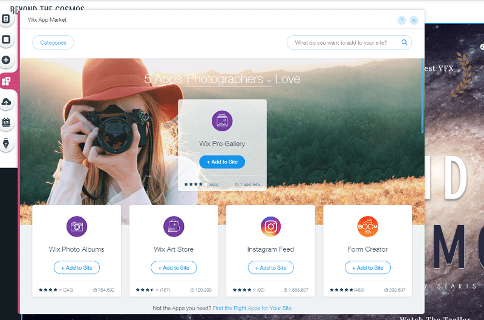Click Instagram Feed star rating

tap(244, 290)
